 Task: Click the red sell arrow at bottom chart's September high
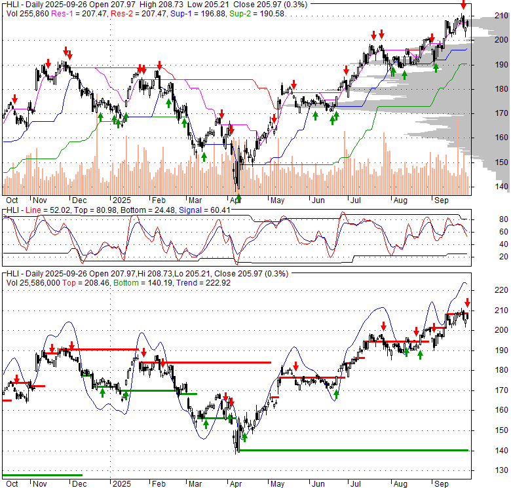(x=467, y=303)
